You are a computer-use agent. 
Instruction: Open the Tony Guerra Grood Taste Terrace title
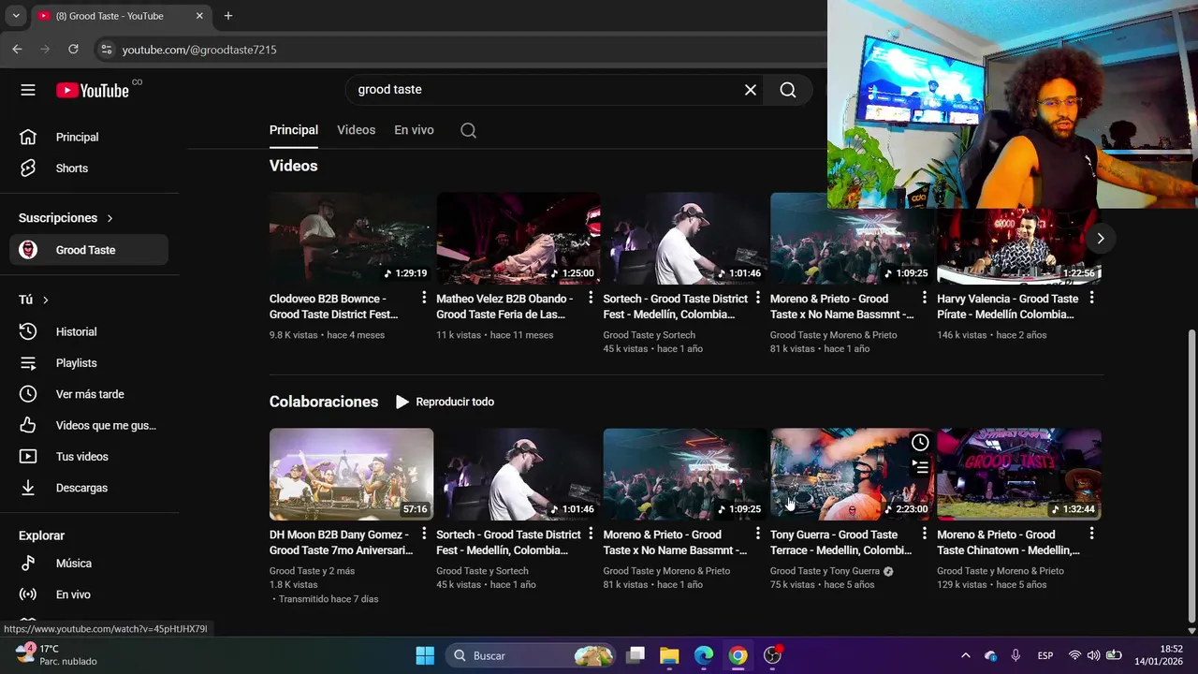pyautogui.click(x=840, y=542)
